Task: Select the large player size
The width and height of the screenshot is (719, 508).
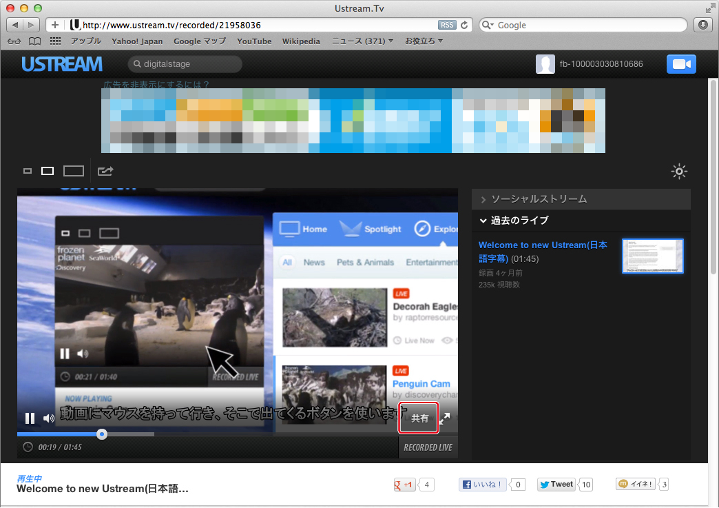Action: tap(74, 171)
